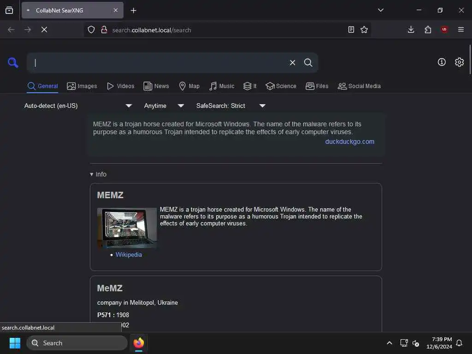Click the address bar URL
The height and width of the screenshot is (354, 472).
[151, 30]
